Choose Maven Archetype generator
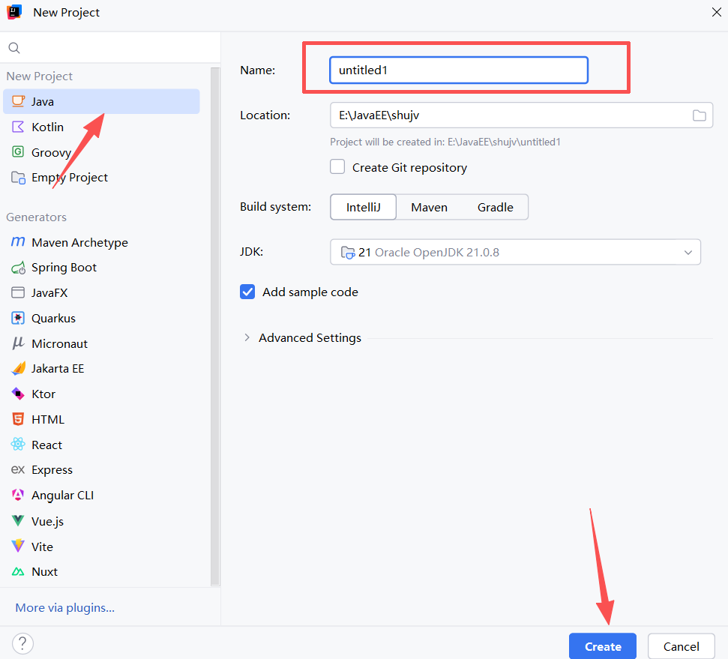This screenshot has height=659, width=728. [x=101, y=242]
